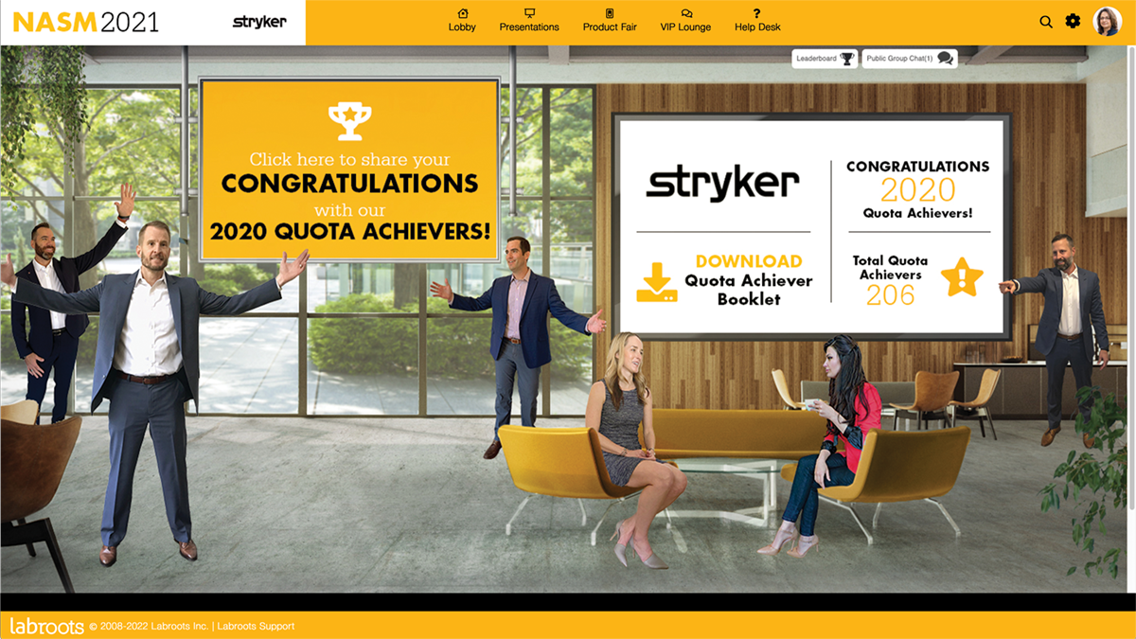
Task: Click the download arrow icon
Action: pos(657,282)
